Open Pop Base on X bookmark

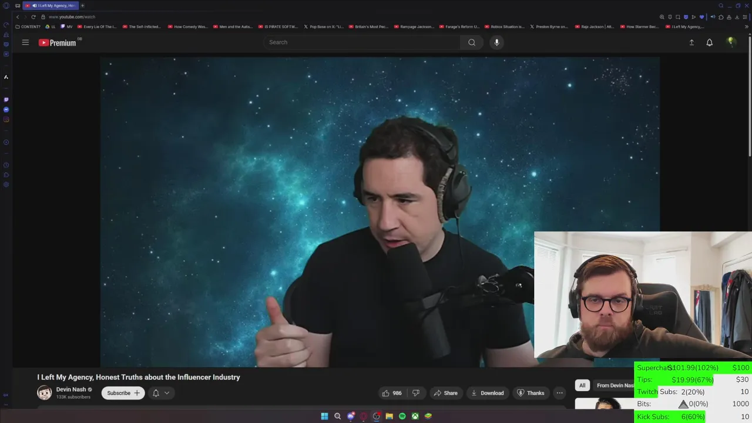click(323, 26)
